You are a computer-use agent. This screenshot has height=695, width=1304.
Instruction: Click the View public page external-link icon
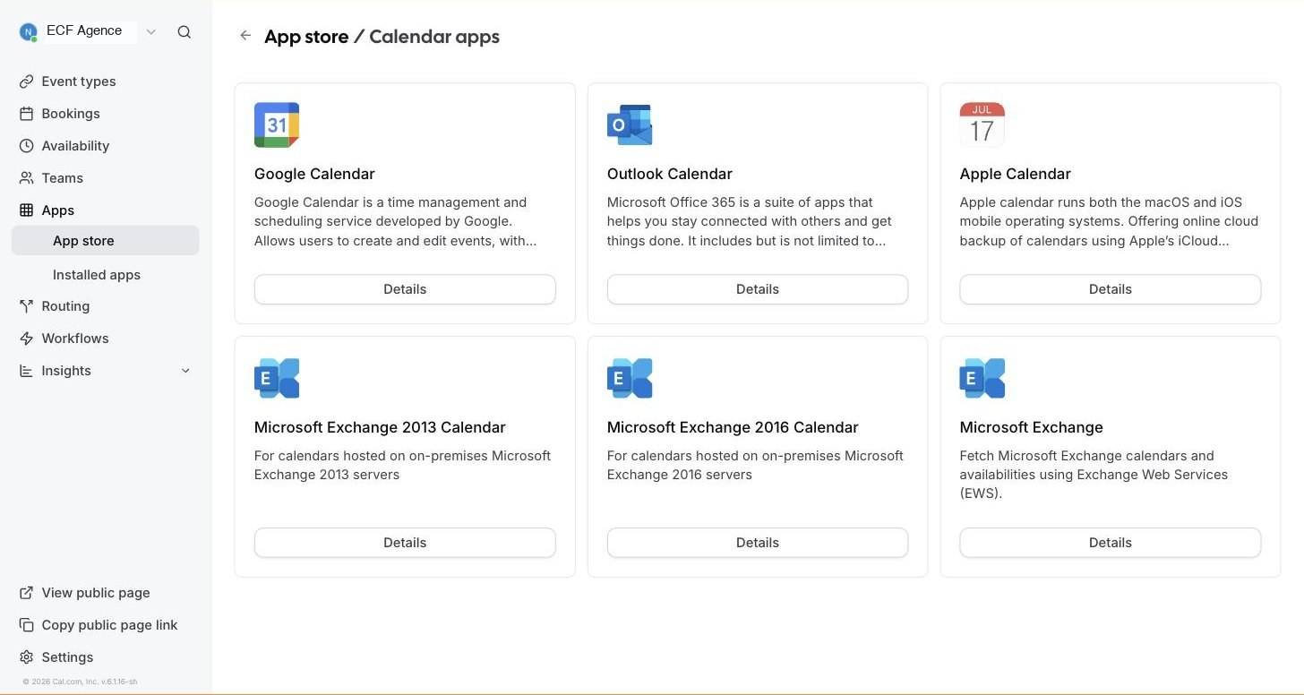(27, 593)
